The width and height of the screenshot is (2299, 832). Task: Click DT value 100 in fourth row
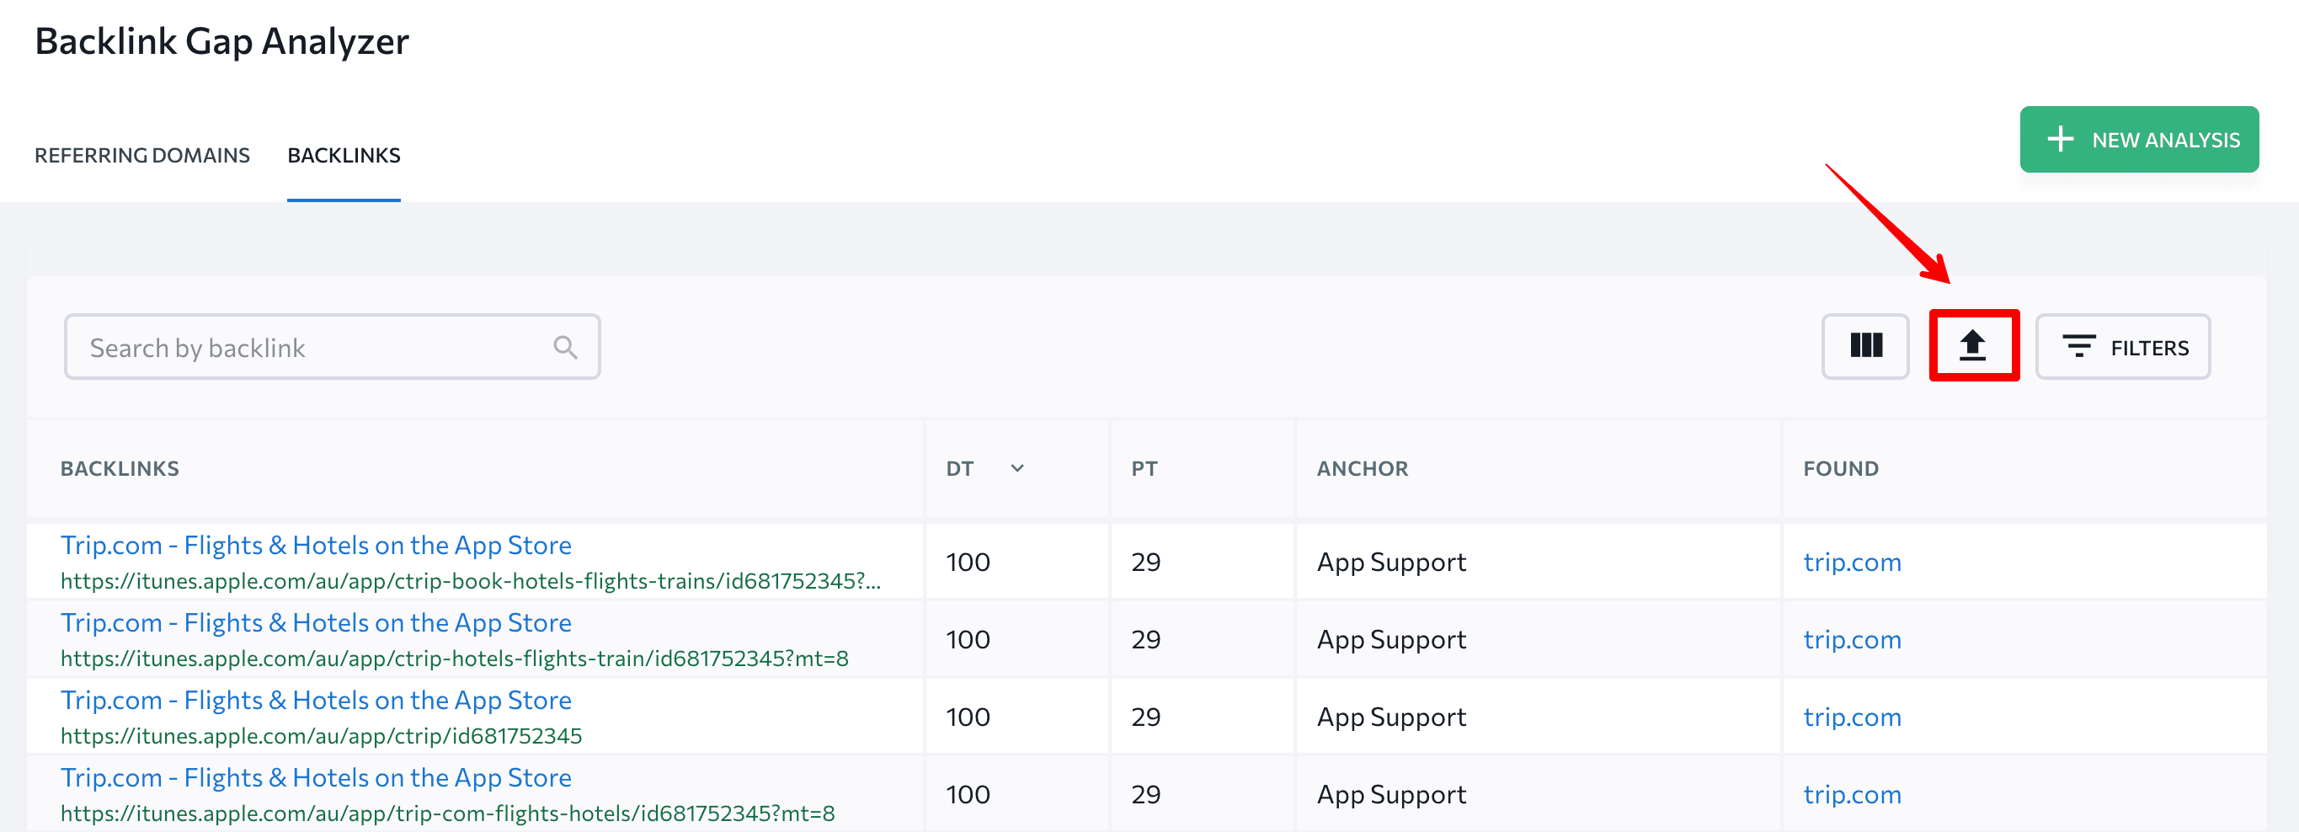pyautogui.click(x=968, y=796)
